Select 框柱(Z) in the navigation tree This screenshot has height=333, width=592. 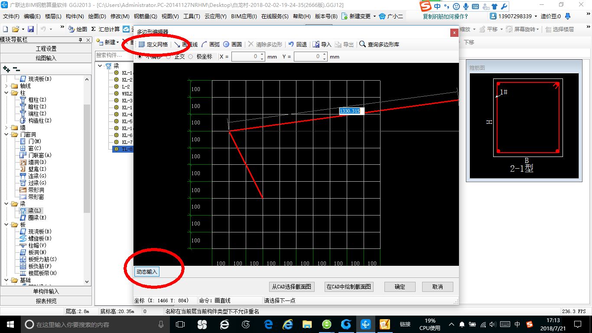34,100
